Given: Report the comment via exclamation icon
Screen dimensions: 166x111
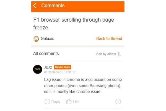Looking at the screenshot, I should (118, 102).
